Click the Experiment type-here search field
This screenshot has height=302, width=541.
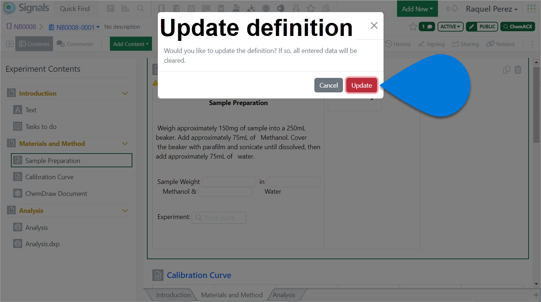[x=219, y=218]
